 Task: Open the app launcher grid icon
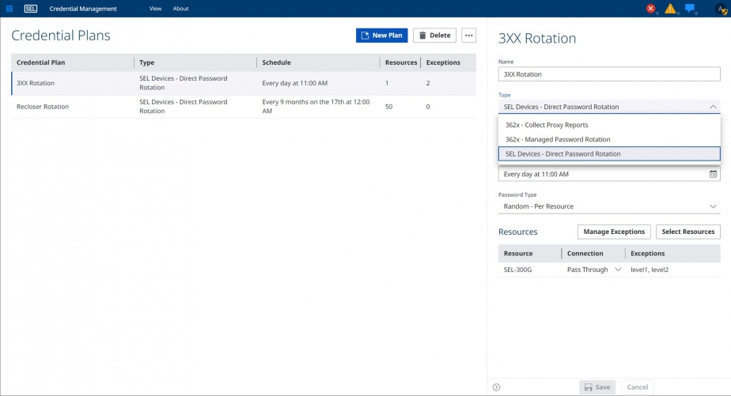[x=9, y=9]
